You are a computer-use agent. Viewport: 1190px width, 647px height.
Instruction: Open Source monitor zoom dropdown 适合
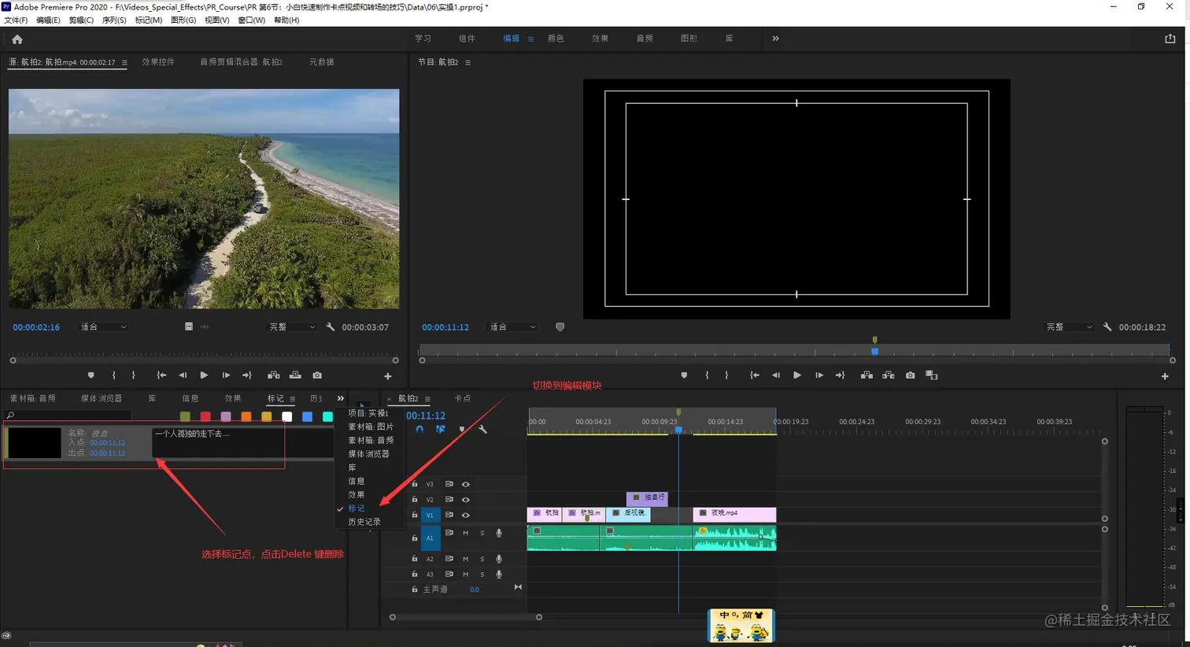tap(104, 327)
